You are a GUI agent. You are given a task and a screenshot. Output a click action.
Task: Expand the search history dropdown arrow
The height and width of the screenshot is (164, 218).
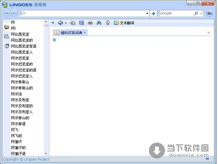click(x=147, y=13)
